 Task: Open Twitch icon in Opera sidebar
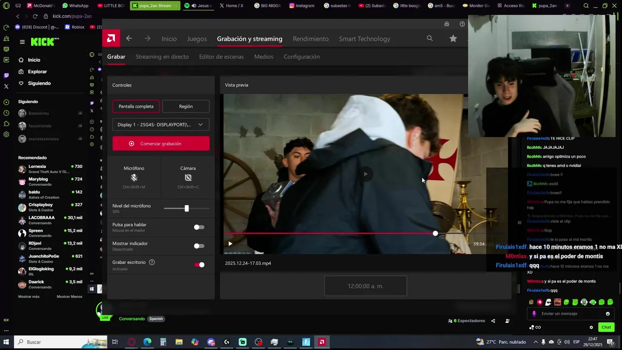pos(6,75)
